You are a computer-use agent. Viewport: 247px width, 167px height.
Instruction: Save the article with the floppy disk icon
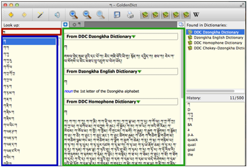tap(118, 15)
